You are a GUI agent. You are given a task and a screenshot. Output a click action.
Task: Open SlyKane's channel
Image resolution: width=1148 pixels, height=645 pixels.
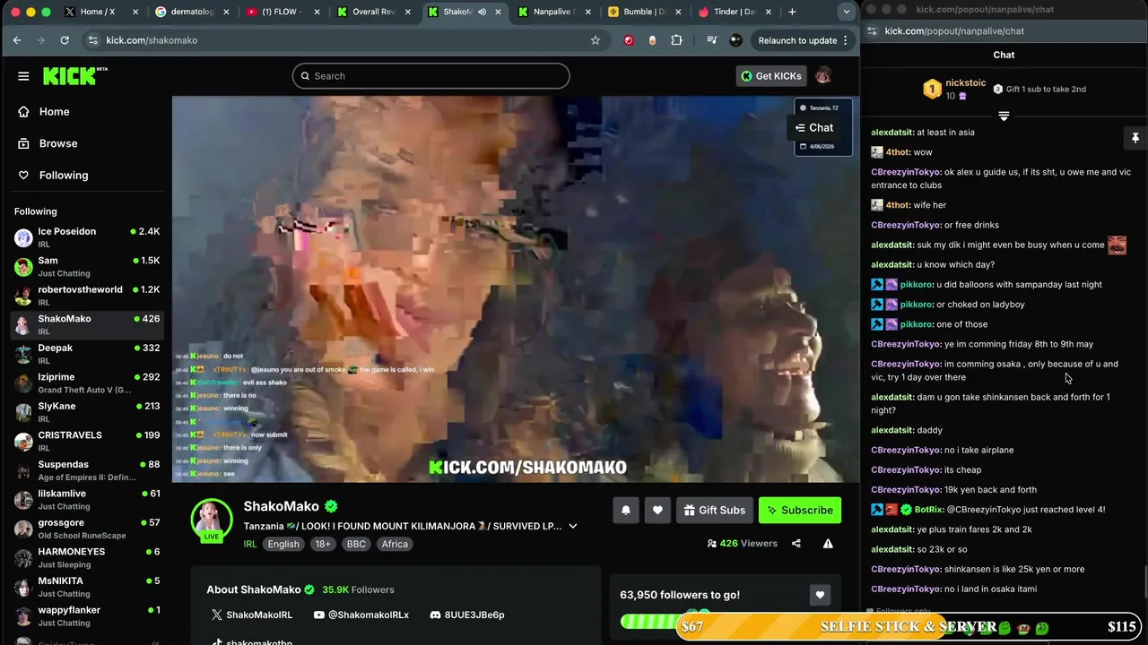click(86, 412)
